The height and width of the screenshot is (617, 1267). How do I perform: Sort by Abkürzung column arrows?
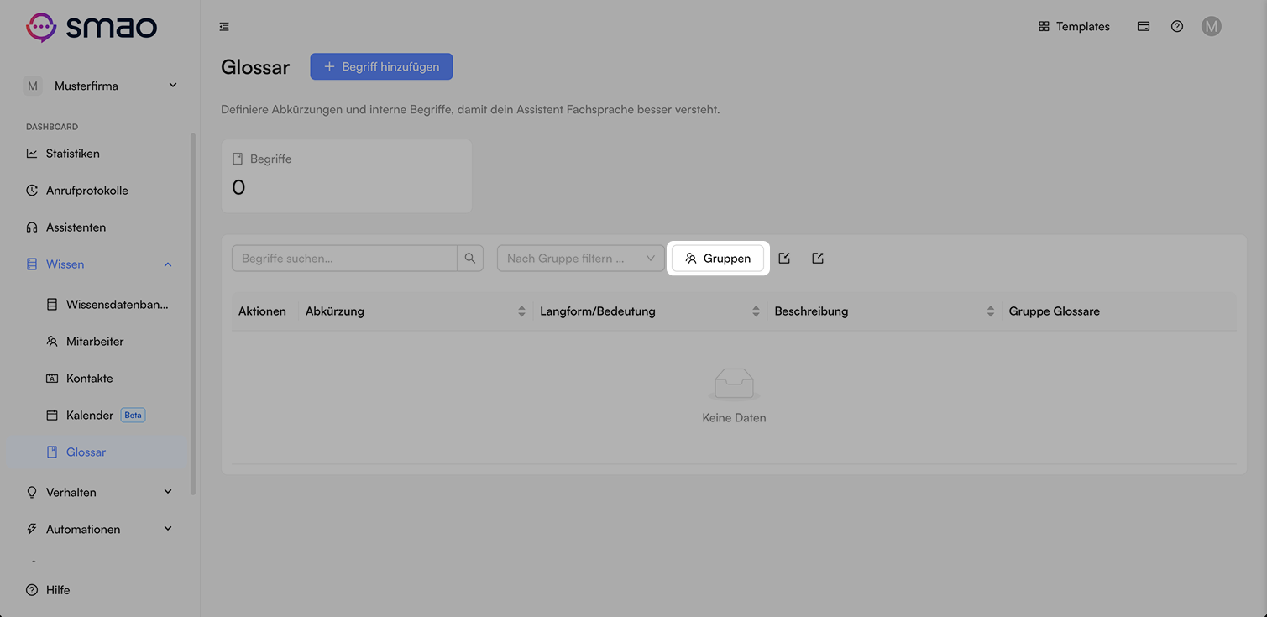point(521,311)
